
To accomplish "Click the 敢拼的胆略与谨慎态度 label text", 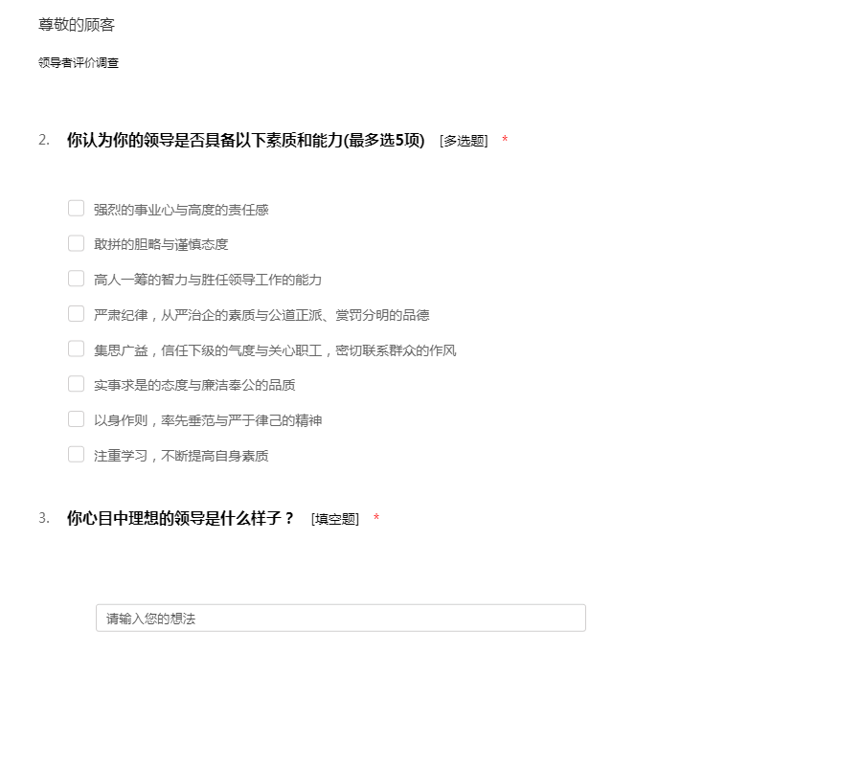I will pos(161,244).
